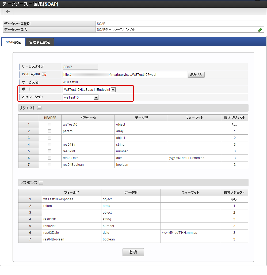Image resolution: width=267 pixels, height=275 pixels.
Task: Click the 読み込み button
Action: 196,75
